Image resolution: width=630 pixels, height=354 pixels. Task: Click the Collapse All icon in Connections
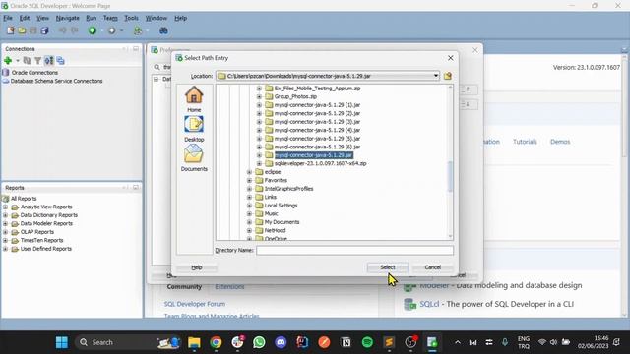60,61
